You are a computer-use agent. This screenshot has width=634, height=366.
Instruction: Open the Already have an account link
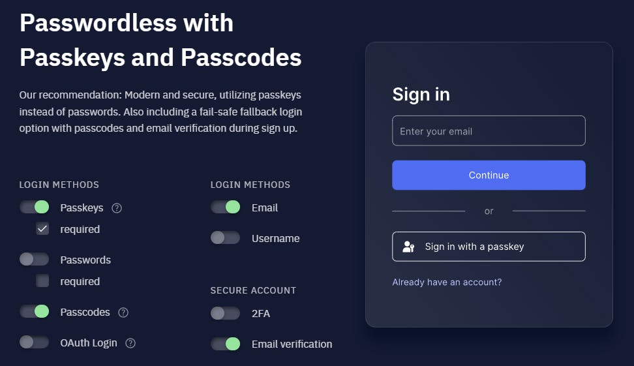pos(447,282)
